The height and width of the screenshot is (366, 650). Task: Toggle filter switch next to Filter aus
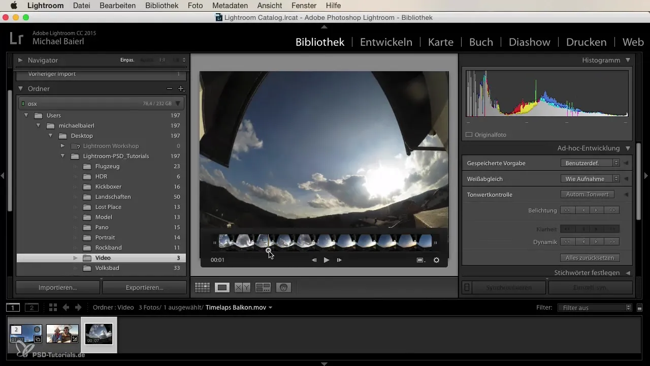click(639, 308)
